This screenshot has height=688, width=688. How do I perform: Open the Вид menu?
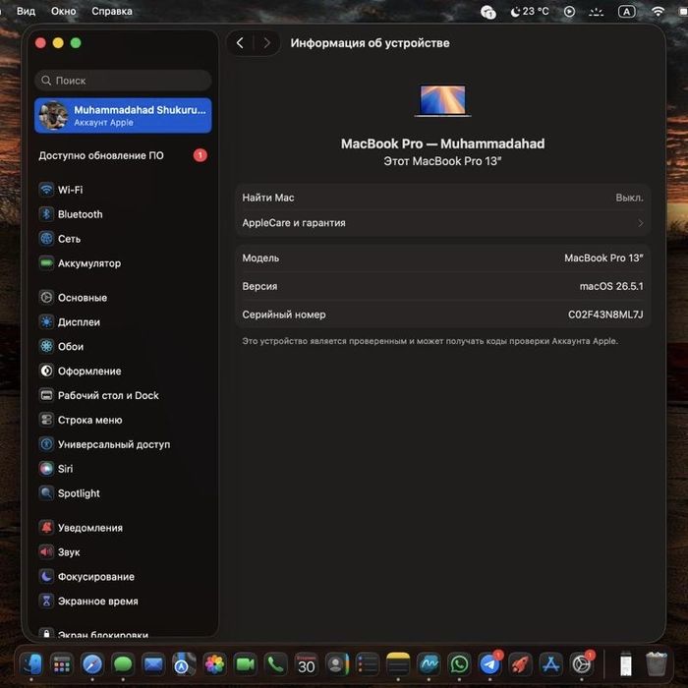pyautogui.click(x=26, y=12)
